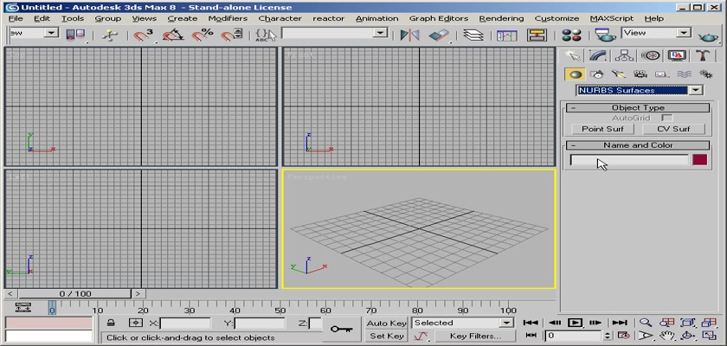727x346 pixels.
Task: Open the Selected key filter dropdown
Action: [x=463, y=323]
